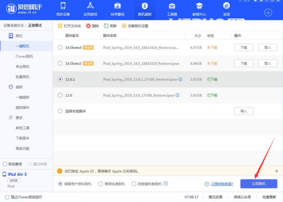This screenshot has width=283, height=202.
Task: Select the 13.6.1 firmware radio button
Action: coord(60,79)
